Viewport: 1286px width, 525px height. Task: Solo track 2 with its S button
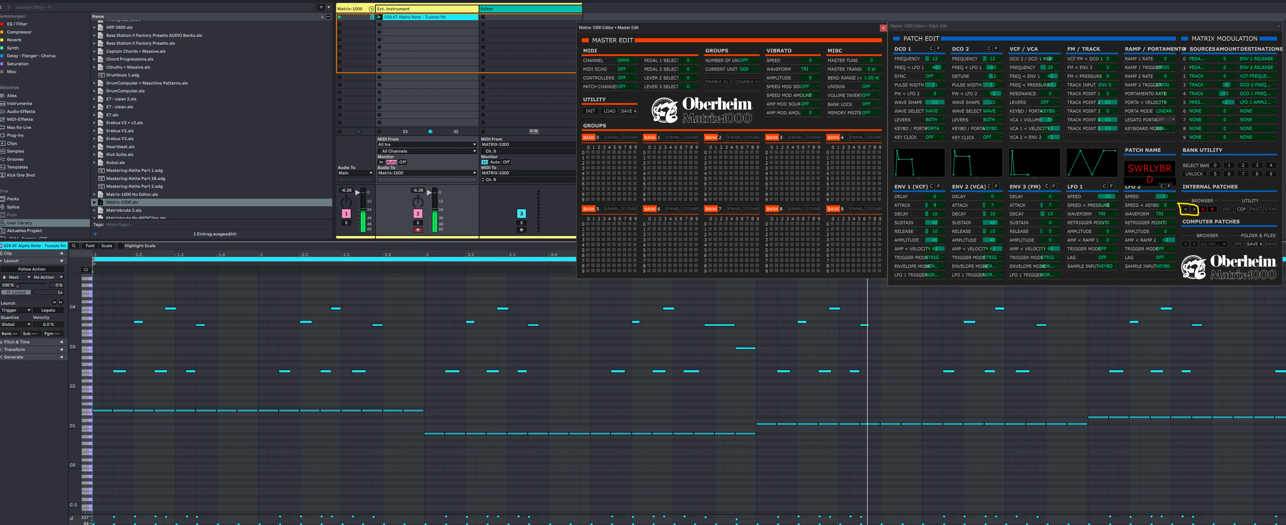click(418, 223)
